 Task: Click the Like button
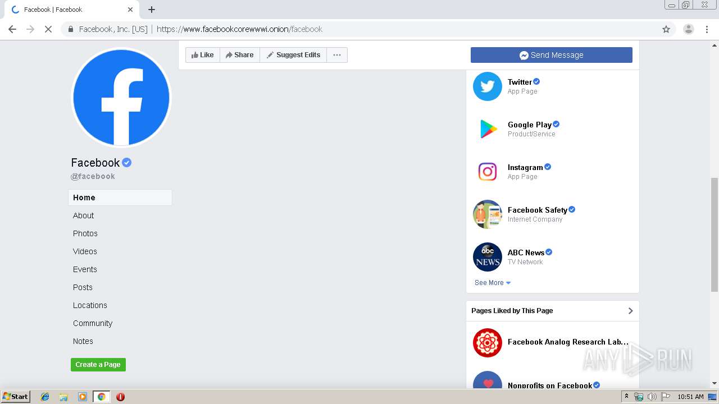pyautogui.click(x=203, y=55)
